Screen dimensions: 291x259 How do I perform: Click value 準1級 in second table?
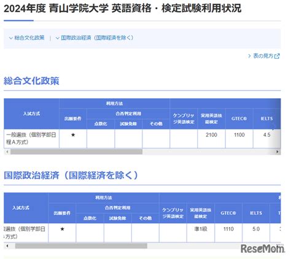click(x=201, y=229)
